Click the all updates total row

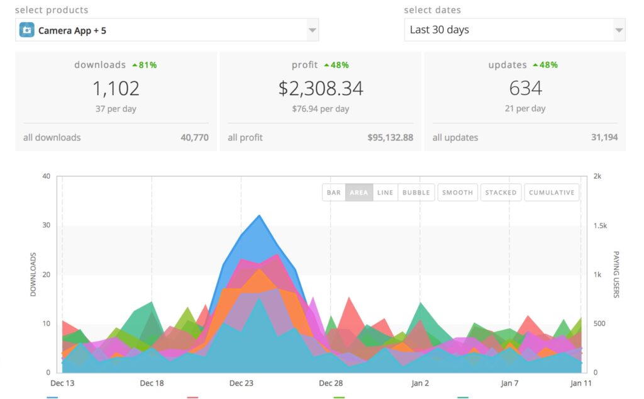[x=525, y=137]
